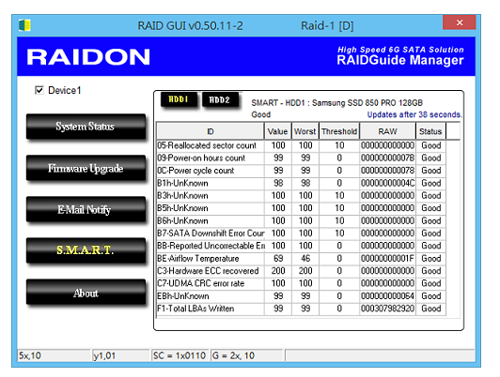Screen dimensions: 500x377
Task: Click the Value column header
Action: pos(277,131)
